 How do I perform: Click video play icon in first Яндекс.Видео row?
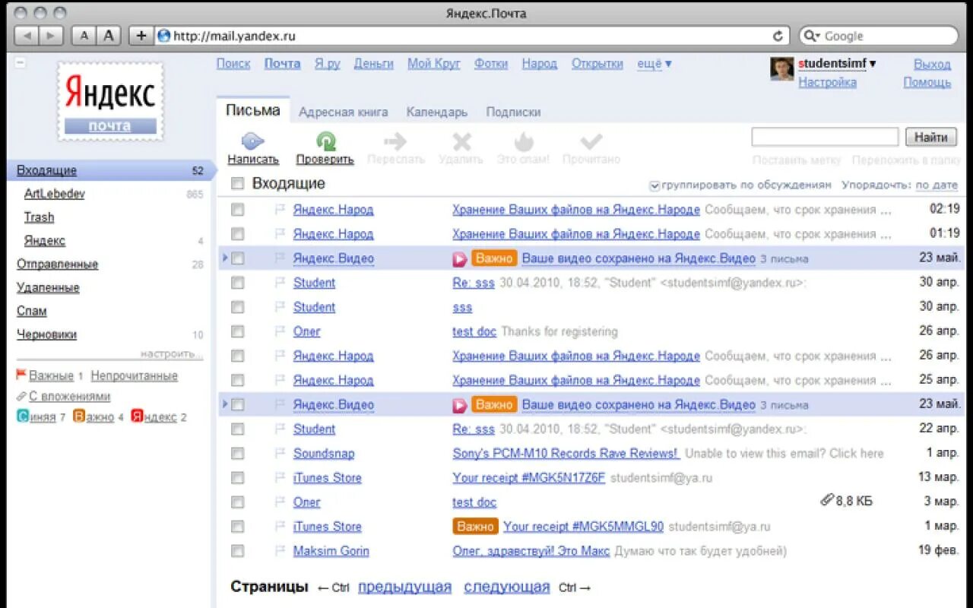[459, 259]
